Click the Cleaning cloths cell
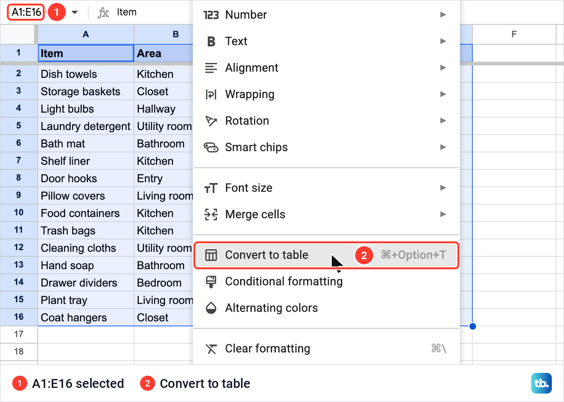The image size is (564, 402). click(86, 247)
